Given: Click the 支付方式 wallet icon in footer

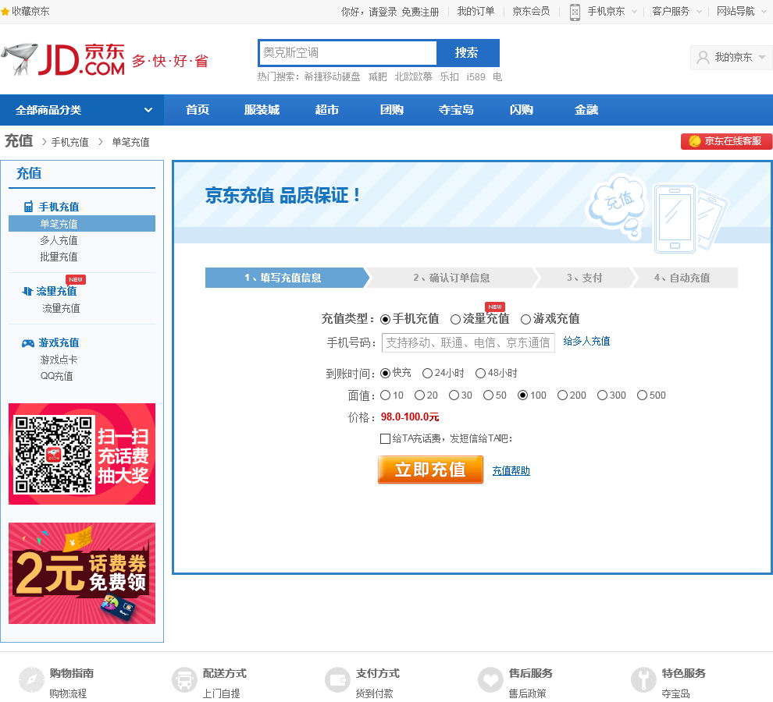Looking at the screenshot, I should point(337,680).
